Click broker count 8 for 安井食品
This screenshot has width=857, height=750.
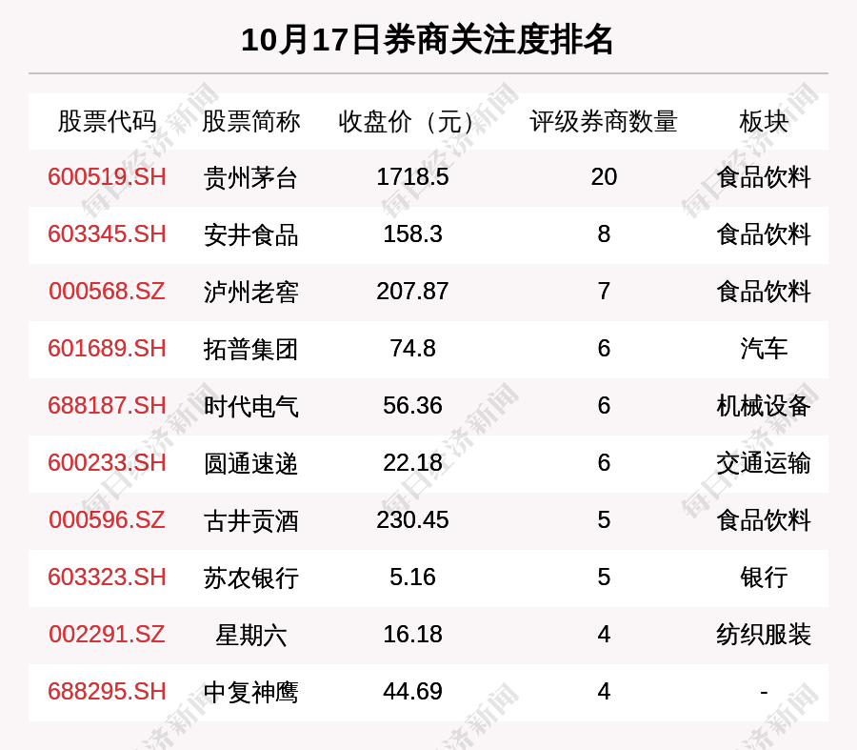coord(604,234)
